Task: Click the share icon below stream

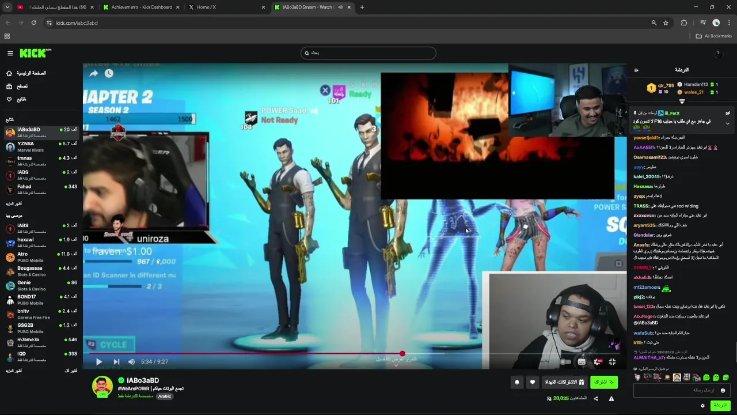Action: [x=596, y=398]
